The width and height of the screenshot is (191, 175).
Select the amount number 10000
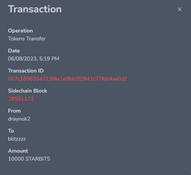click(16, 159)
